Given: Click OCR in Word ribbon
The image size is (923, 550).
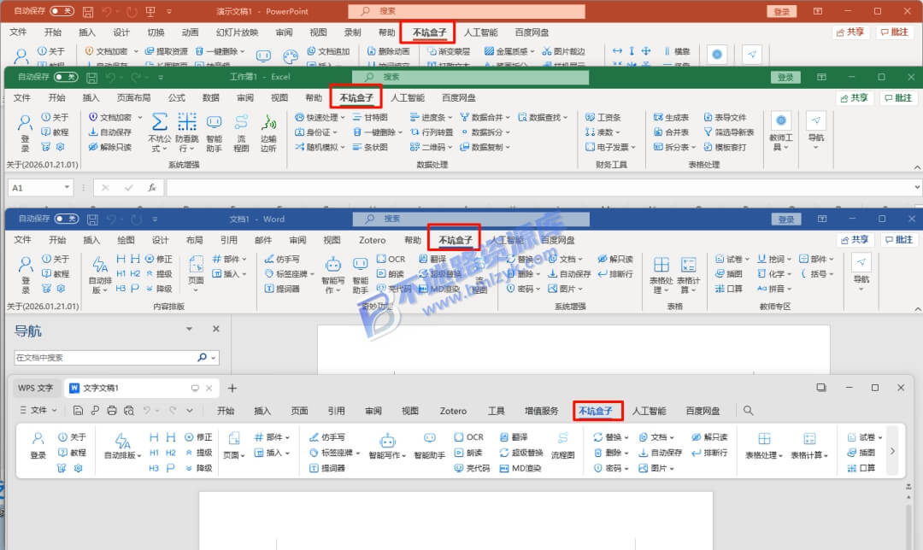Looking at the screenshot, I should (391, 259).
